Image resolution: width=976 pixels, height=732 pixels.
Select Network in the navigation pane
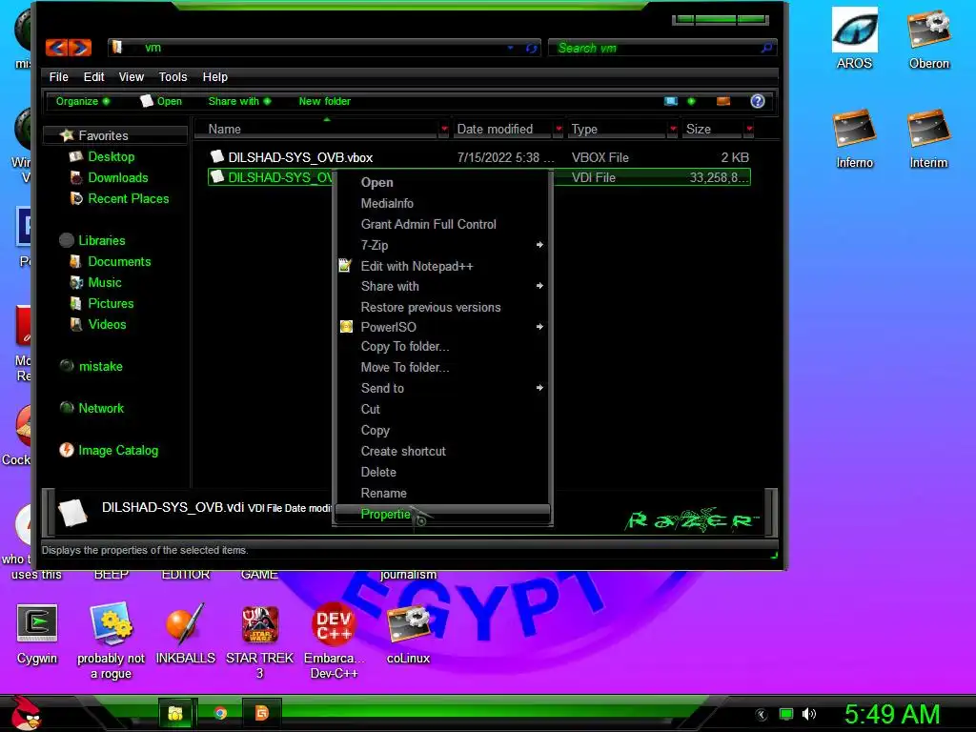[101, 408]
